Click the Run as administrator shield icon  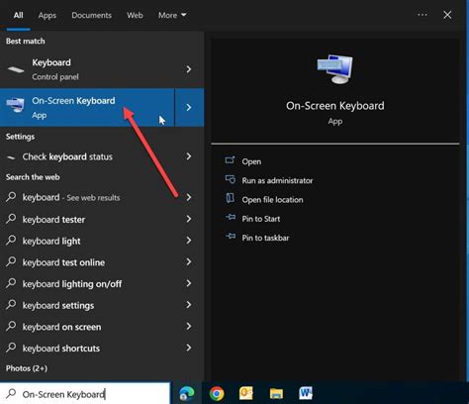pos(231,179)
